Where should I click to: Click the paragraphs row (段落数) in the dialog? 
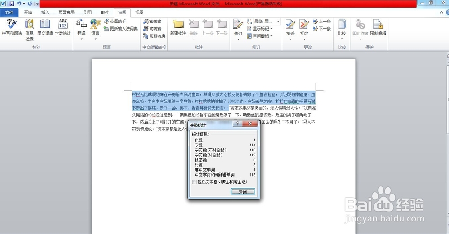(x=224, y=160)
